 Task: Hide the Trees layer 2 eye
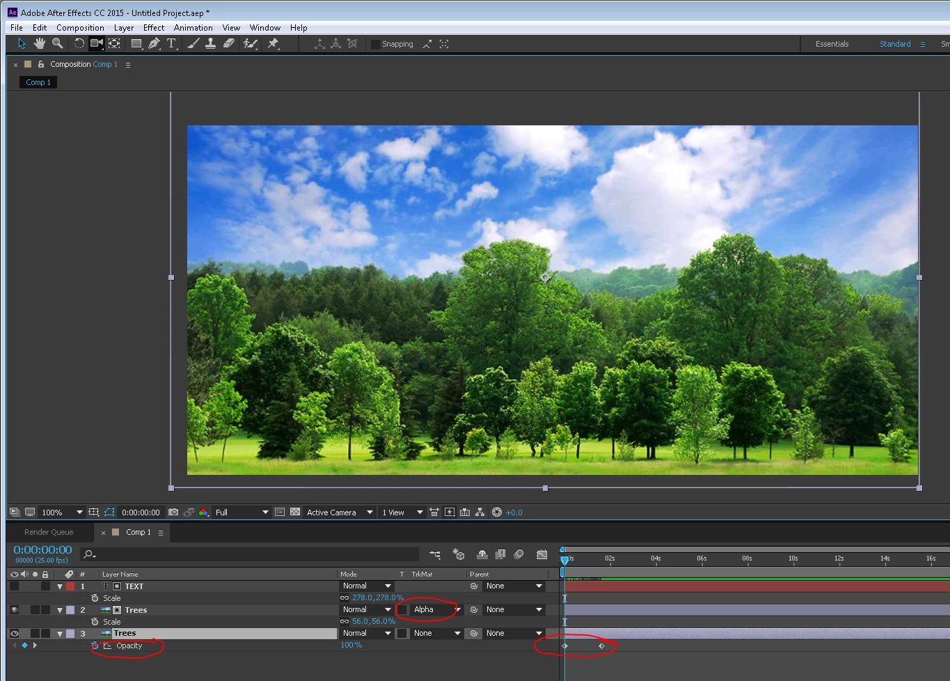click(x=14, y=610)
